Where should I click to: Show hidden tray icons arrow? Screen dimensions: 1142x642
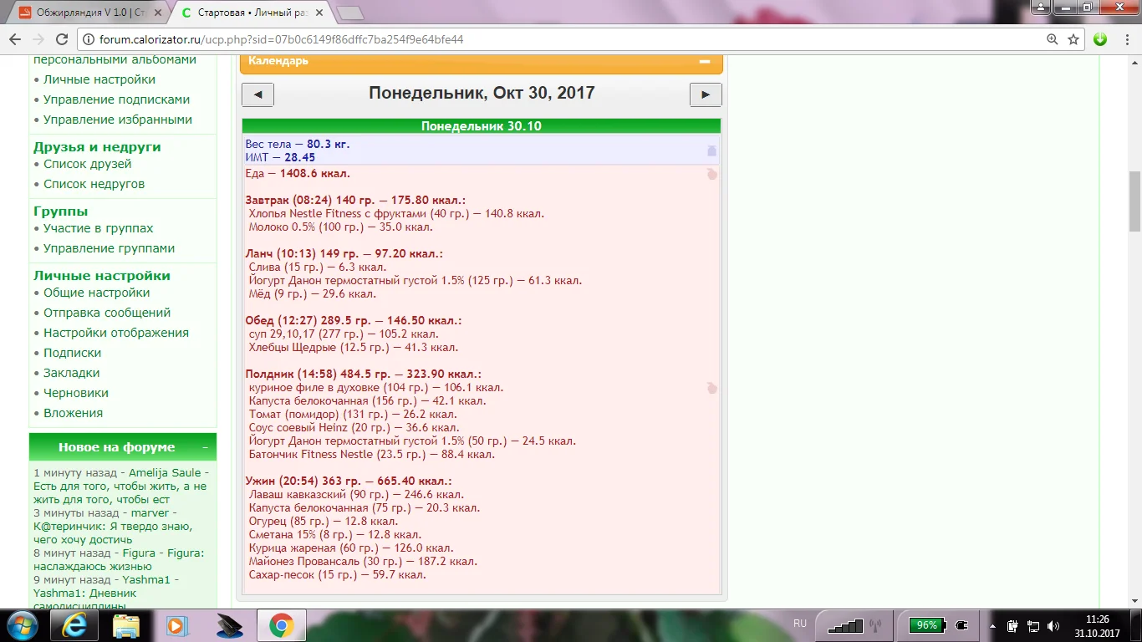(x=993, y=625)
